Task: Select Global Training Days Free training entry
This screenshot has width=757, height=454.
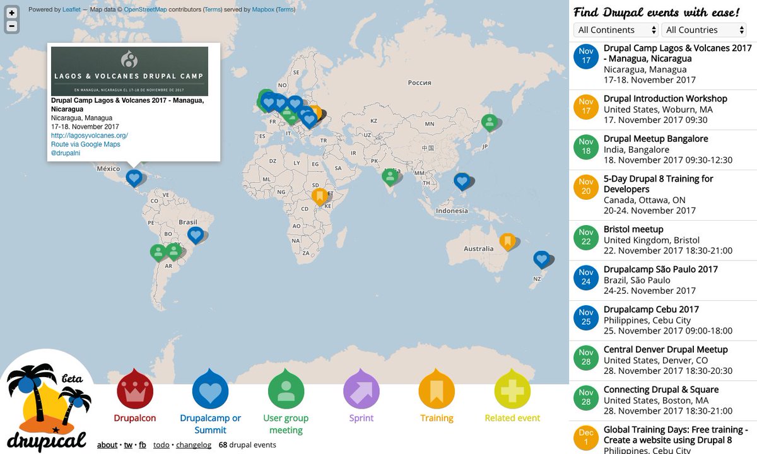Action: click(663, 438)
